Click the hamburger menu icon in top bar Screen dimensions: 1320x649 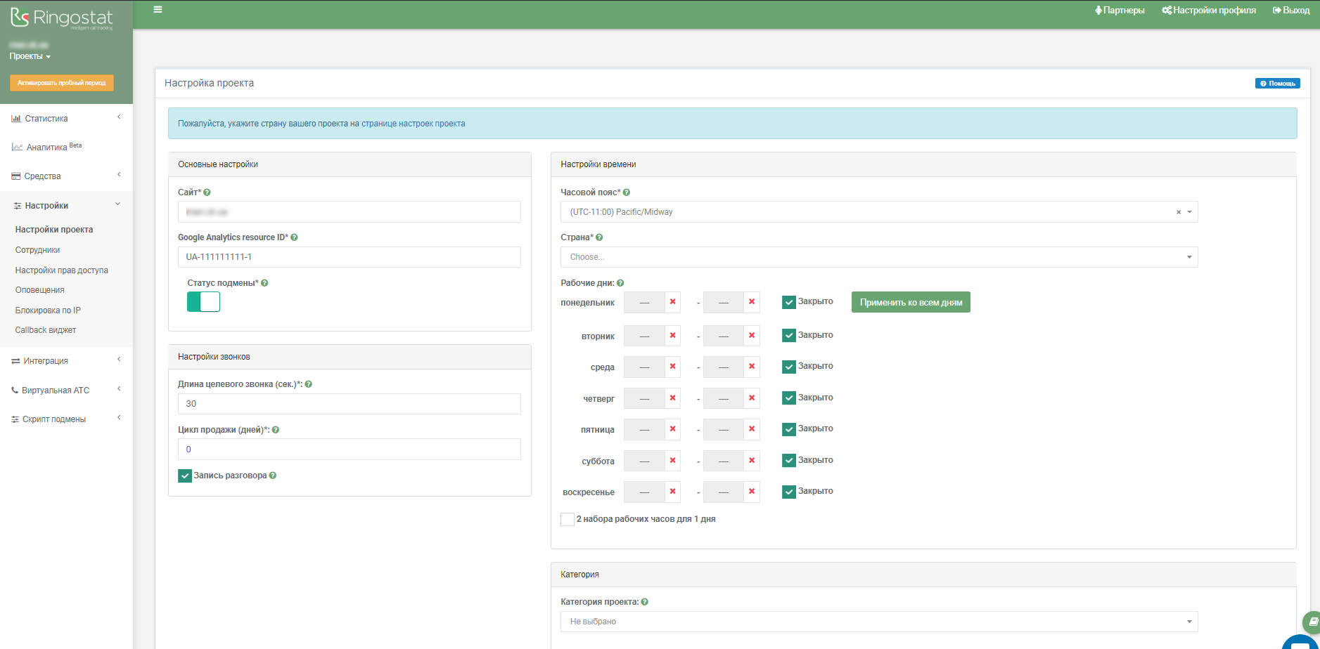(x=158, y=10)
